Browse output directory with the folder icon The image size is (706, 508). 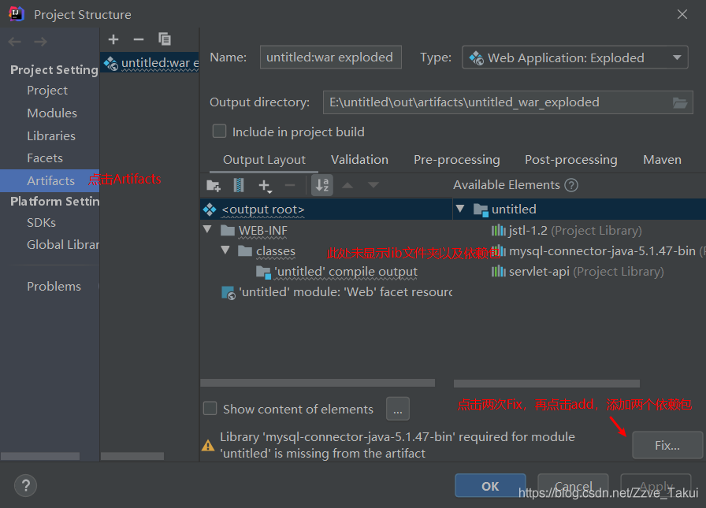(x=680, y=102)
